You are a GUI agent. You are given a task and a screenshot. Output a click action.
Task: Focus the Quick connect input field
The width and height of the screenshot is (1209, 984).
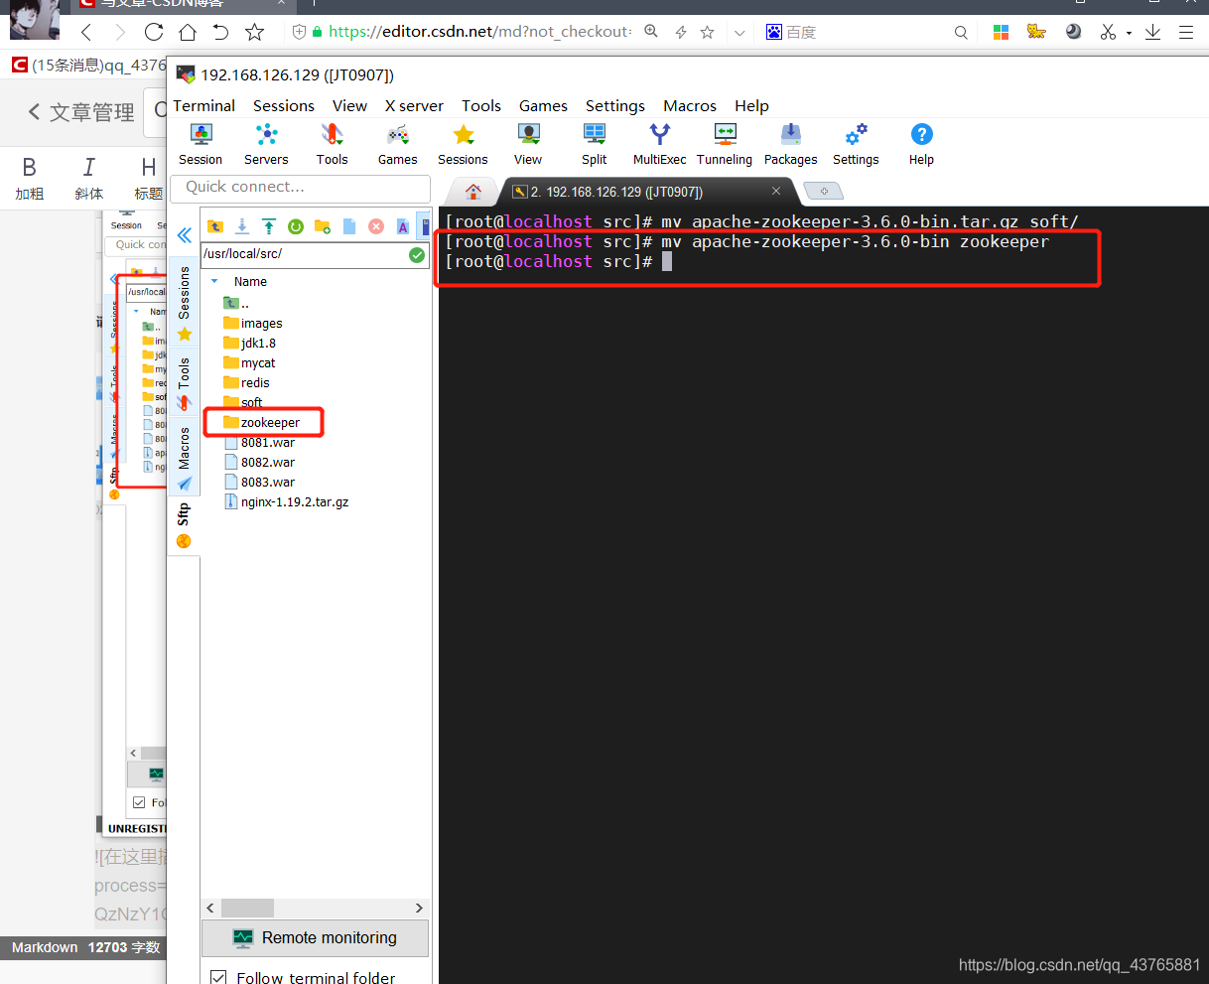[301, 188]
